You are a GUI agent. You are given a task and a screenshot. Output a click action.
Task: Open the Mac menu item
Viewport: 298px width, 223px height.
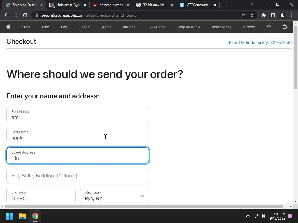click(45, 27)
